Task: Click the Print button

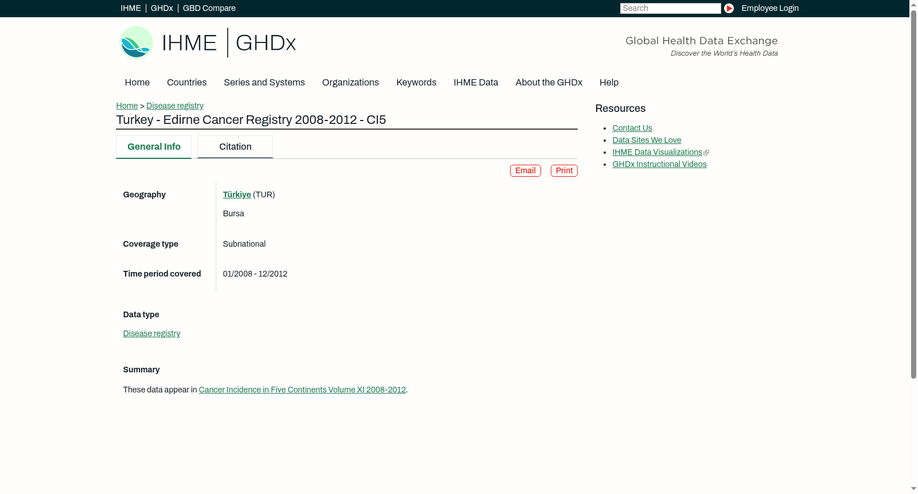Action: tap(564, 170)
